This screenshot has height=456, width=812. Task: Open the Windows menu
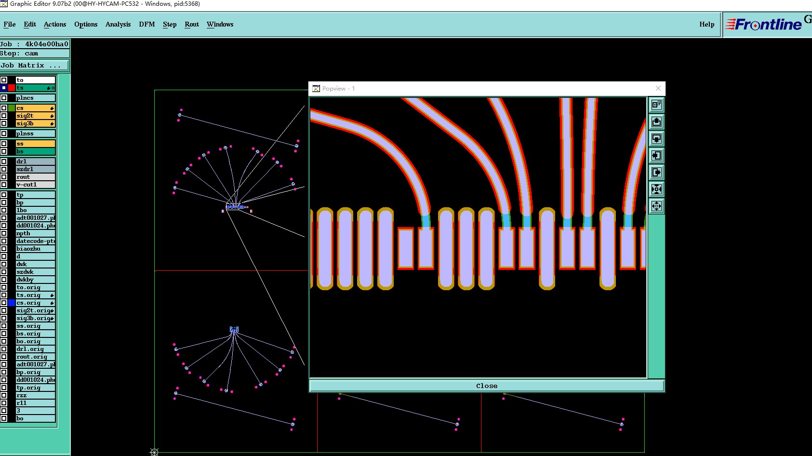pos(220,24)
